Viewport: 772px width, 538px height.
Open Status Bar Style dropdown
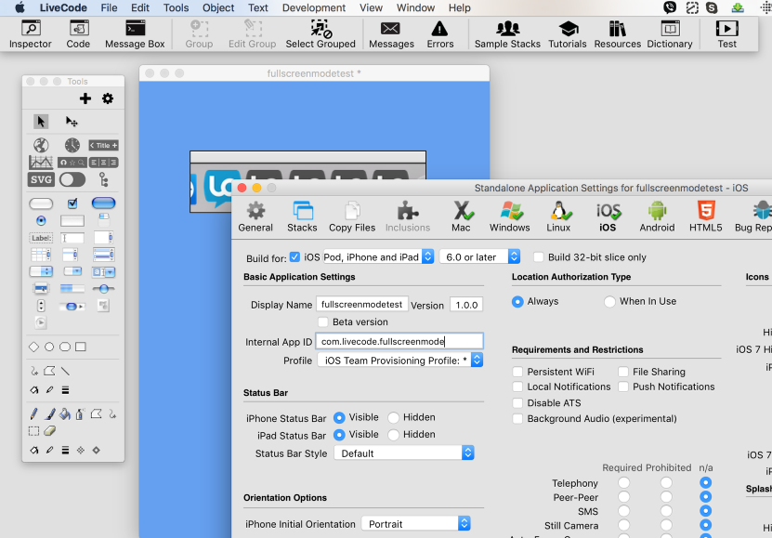tap(404, 453)
